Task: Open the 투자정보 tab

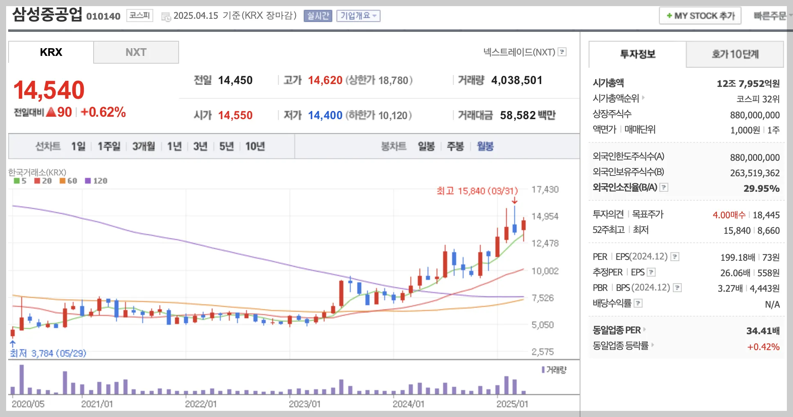Action: click(x=637, y=54)
